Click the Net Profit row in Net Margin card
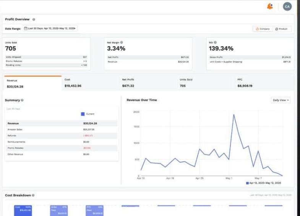 [148, 57]
